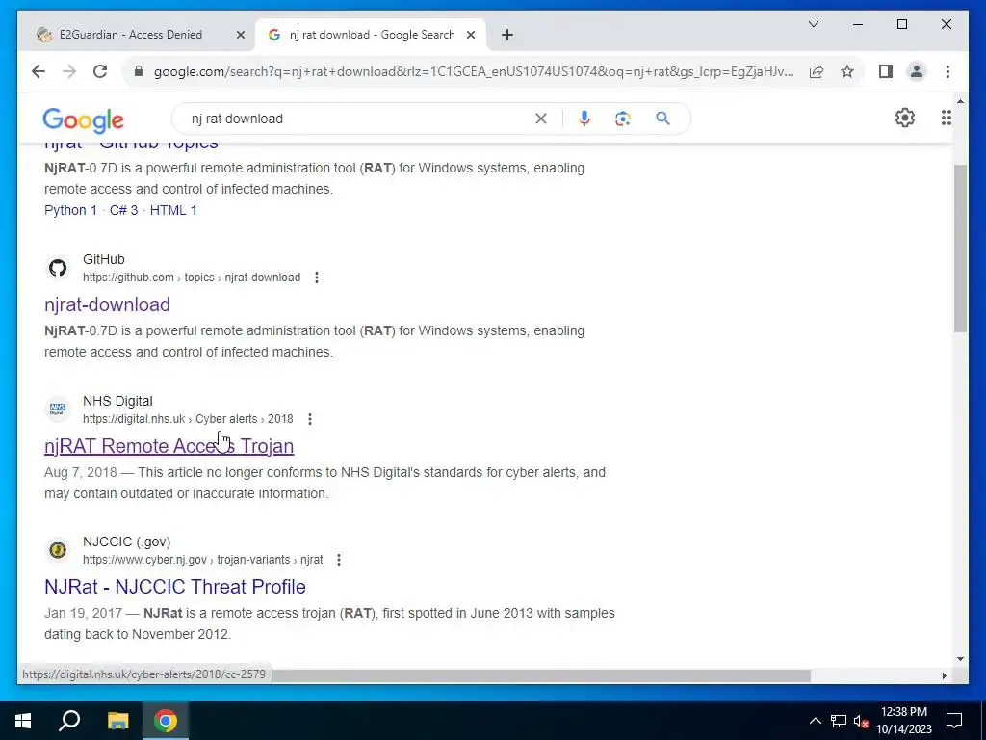
Task: Go to Google home via logo
Action: click(x=83, y=119)
